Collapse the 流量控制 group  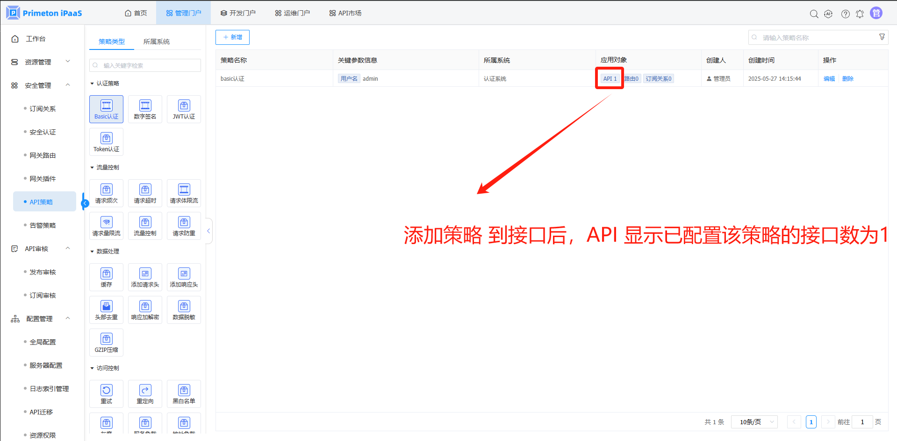point(92,168)
